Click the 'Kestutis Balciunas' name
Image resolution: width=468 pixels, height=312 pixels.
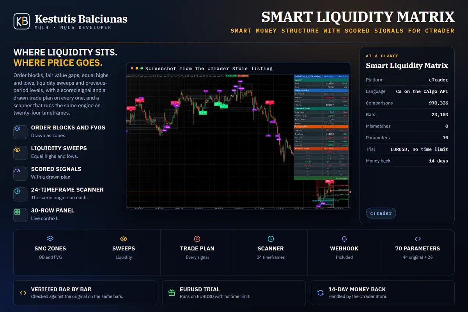click(81, 19)
